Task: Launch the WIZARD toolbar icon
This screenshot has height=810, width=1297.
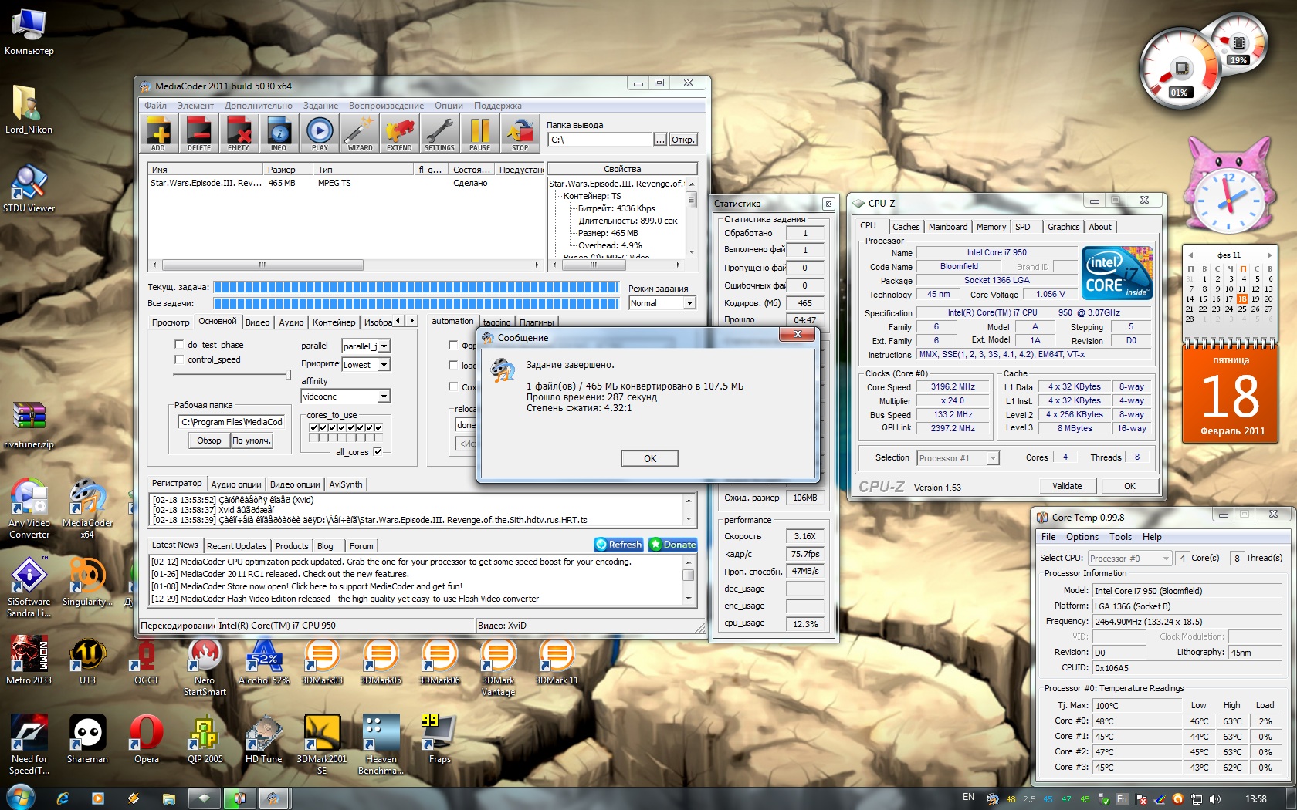Action: pyautogui.click(x=360, y=133)
